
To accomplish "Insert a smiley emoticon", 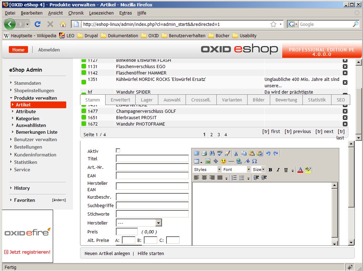I will (223, 161).
